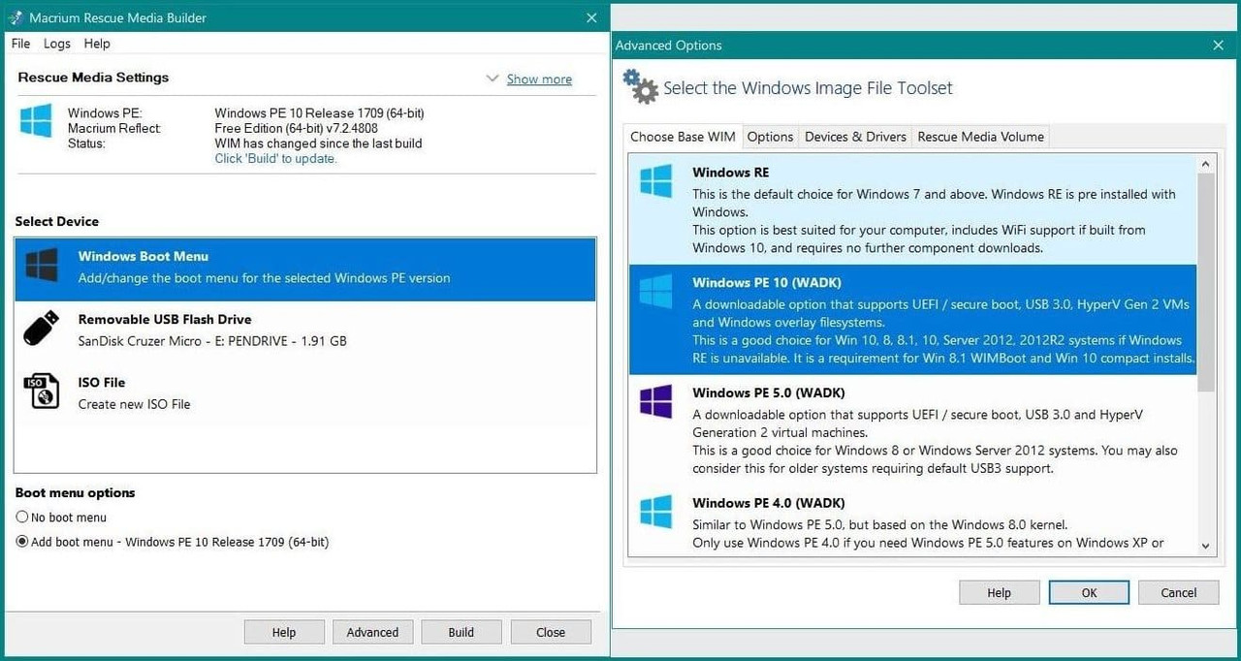Choose Windows PE 10 (WADK) entry
Image resolution: width=1241 pixels, height=661 pixels.
913,320
